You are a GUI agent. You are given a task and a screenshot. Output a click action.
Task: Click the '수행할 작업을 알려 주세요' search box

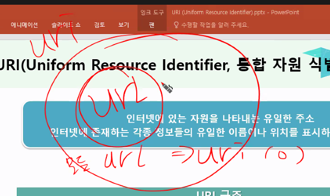pyautogui.click(x=215, y=25)
